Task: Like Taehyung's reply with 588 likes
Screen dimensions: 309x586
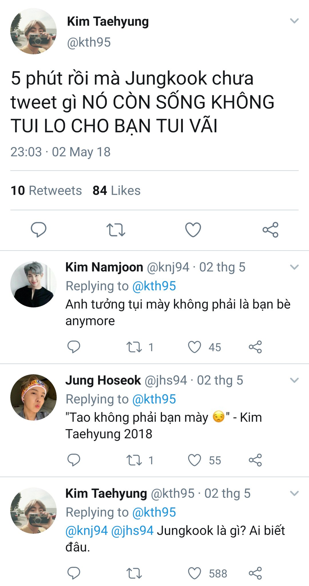Action: 195,573
